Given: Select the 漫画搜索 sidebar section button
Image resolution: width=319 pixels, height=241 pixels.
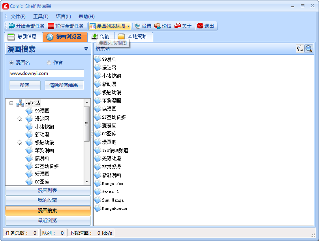Looking at the screenshot, I should [48, 211].
